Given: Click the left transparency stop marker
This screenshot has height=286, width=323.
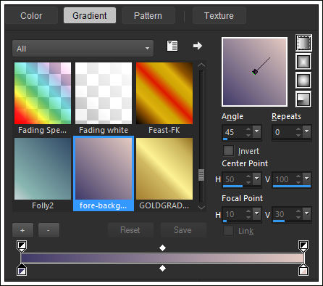Looking at the screenshot, I should click(x=22, y=246).
